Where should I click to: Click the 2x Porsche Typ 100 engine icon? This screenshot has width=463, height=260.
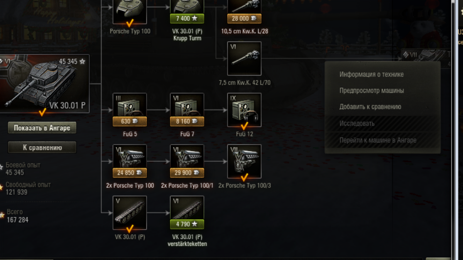(130, 161)
